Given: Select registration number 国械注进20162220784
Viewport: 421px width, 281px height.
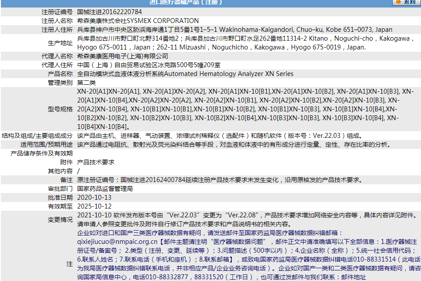Looking at the screenshot, I should 109,12.
